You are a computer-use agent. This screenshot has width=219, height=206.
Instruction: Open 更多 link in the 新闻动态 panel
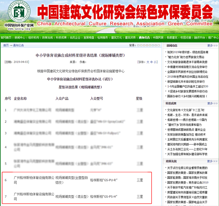212,46
